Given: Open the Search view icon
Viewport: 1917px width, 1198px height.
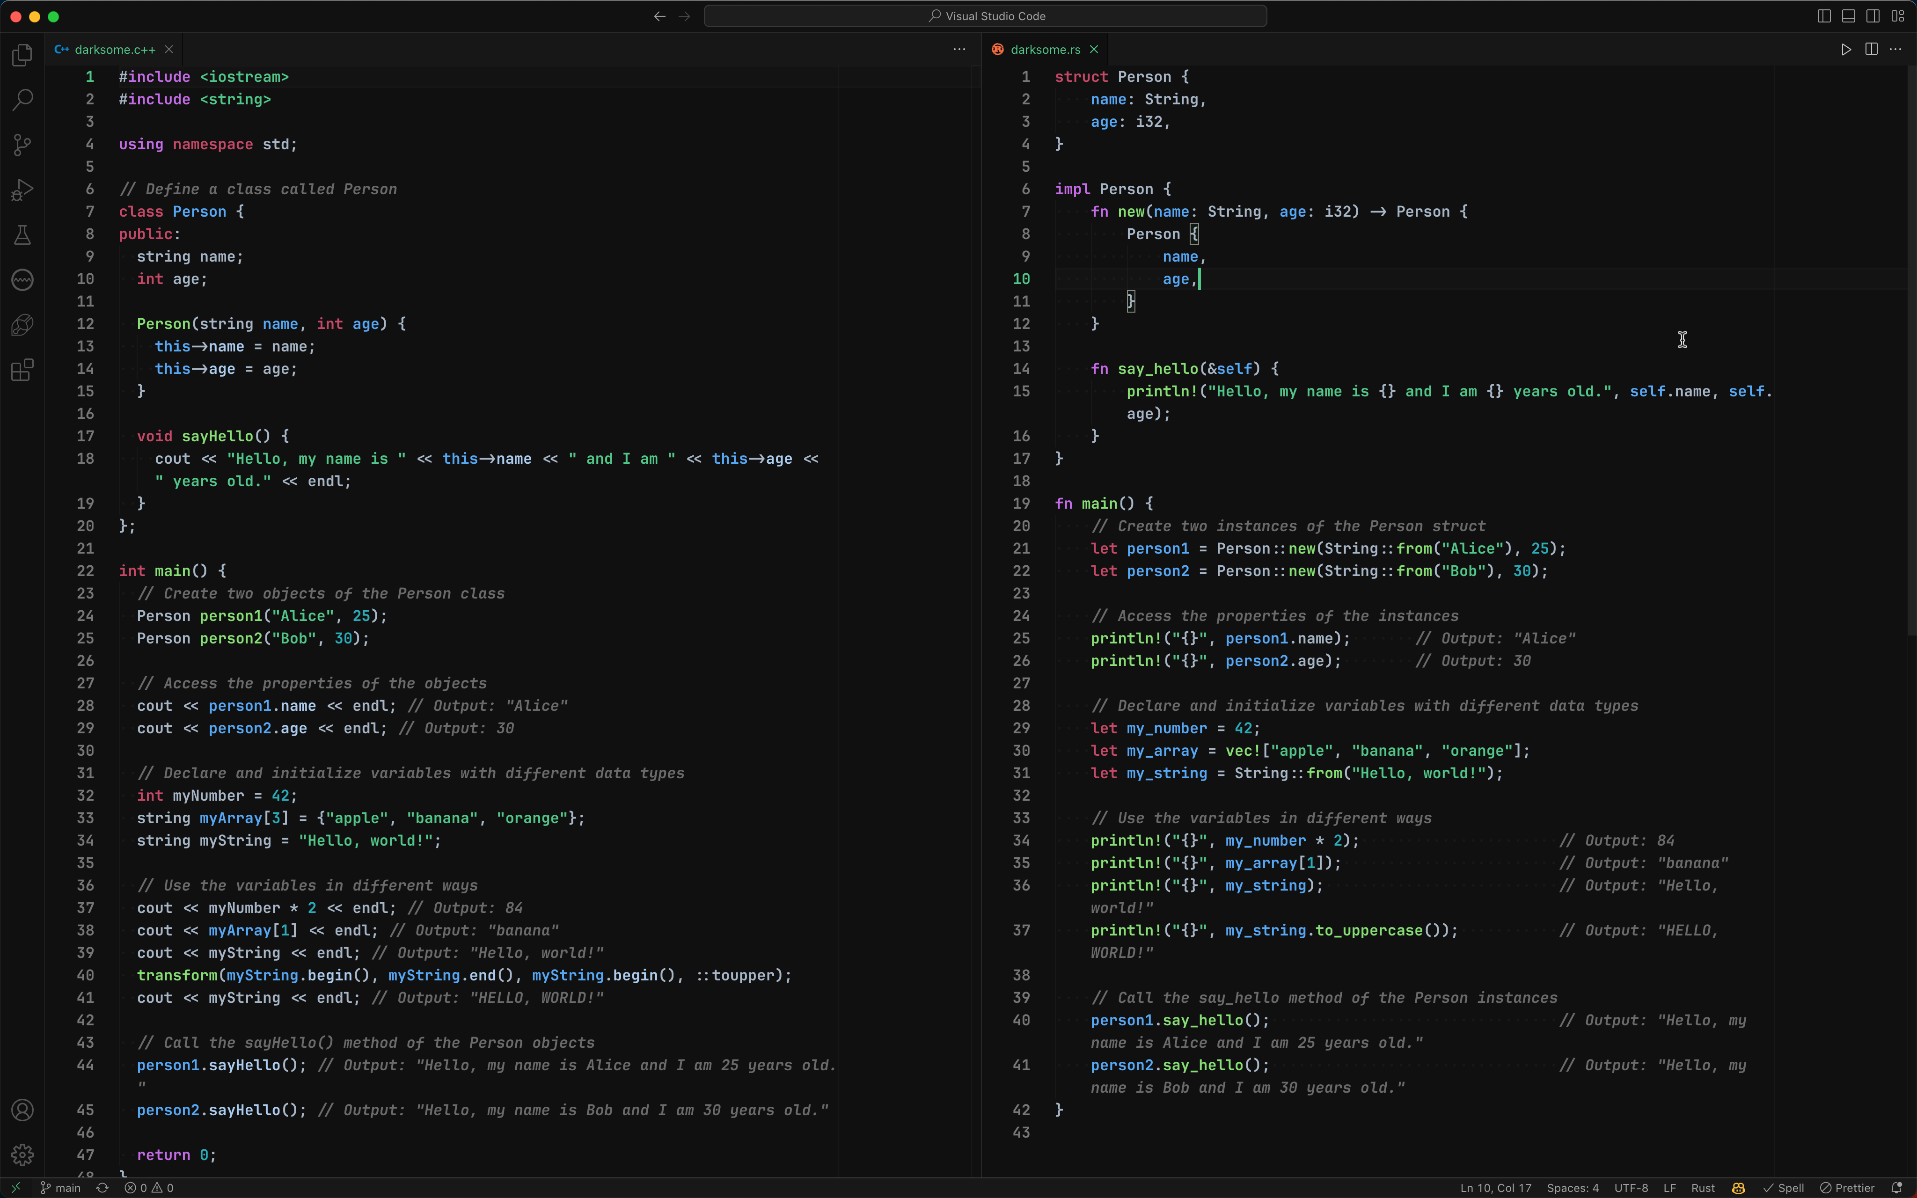Looking at the screenshot, I should tap(22, 100).
